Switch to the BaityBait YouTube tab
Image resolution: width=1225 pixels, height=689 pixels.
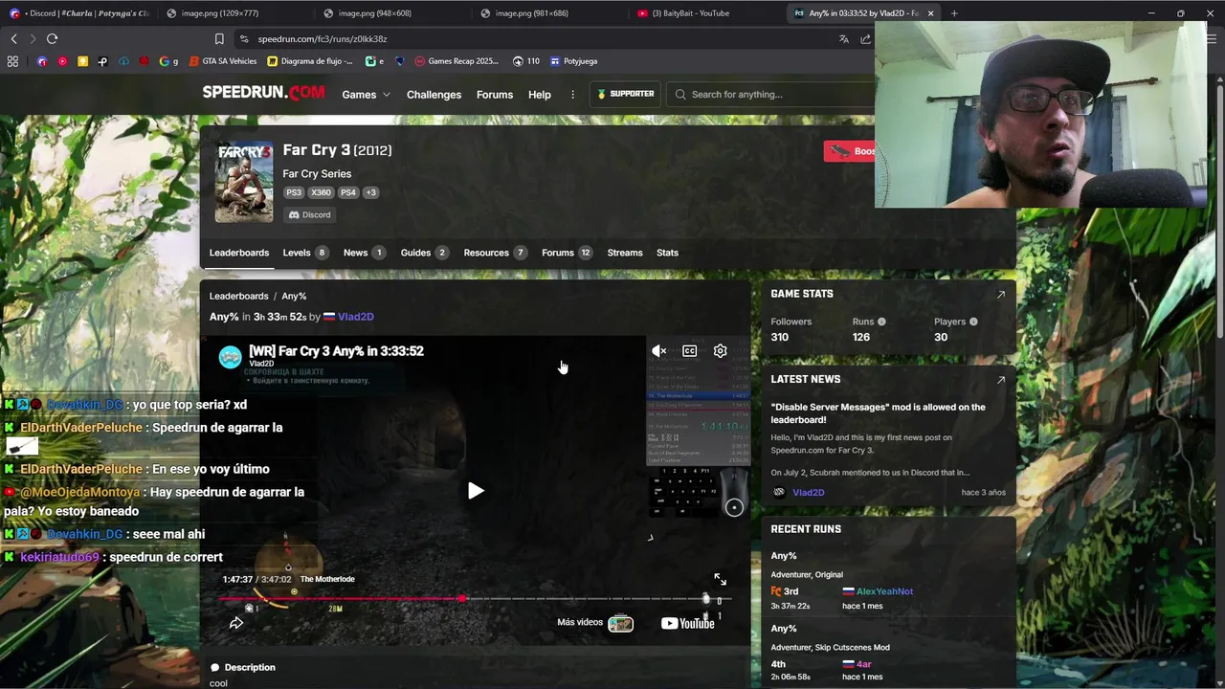[689, 13]
